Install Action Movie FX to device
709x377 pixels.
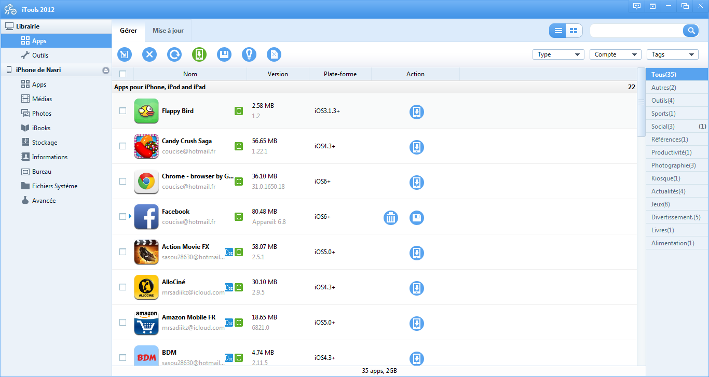pyautogui.click(x=417, y=253)
